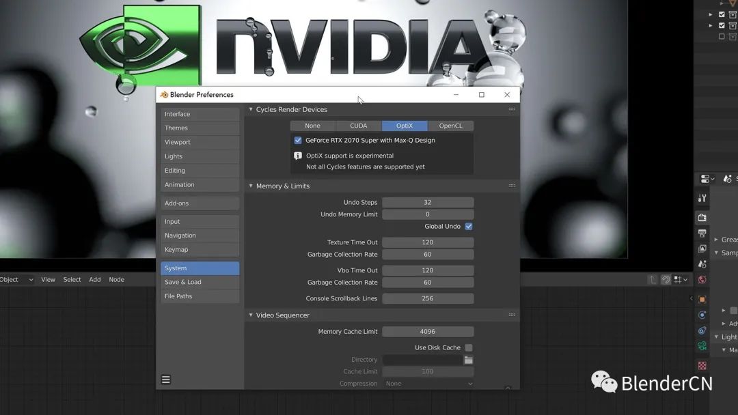Collapse the Cycles Render Devices panel
The width and height of the screenshot is (738, 415).
(251, 109)
